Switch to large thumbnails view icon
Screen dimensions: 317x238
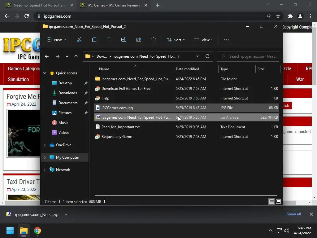click(278, 201)
